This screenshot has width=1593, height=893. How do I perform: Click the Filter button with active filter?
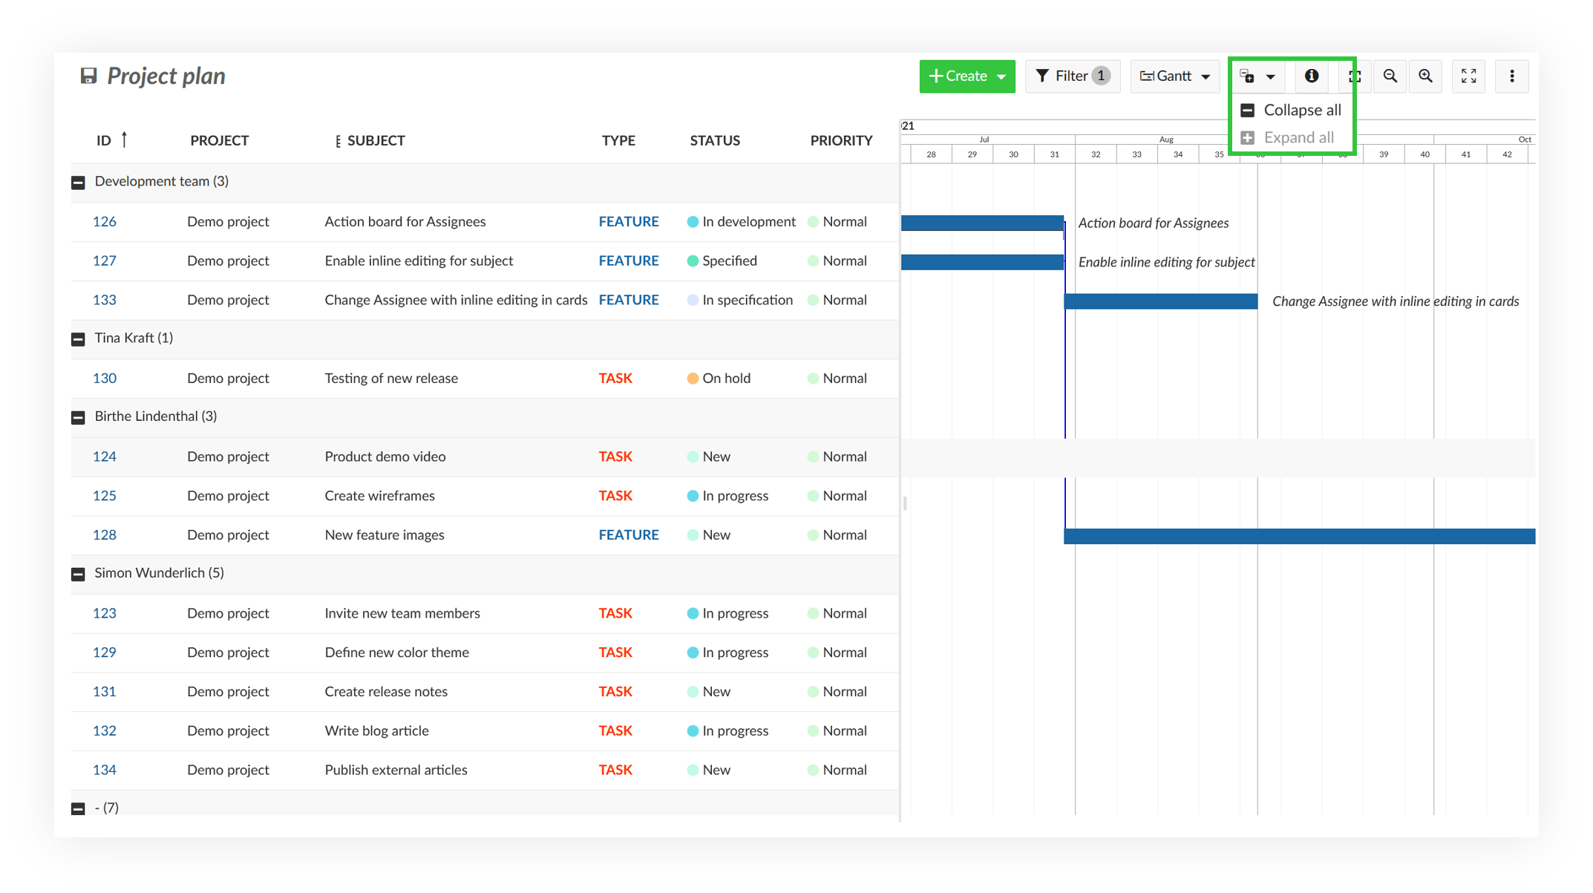pyautogui.click(x=1062, y=76)
